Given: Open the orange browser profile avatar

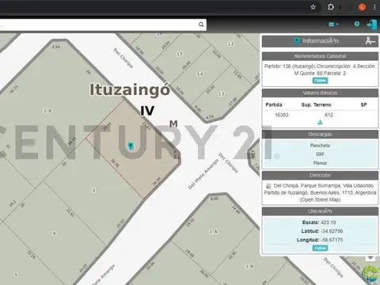Looking at the screenshot, I should [362, 7].
